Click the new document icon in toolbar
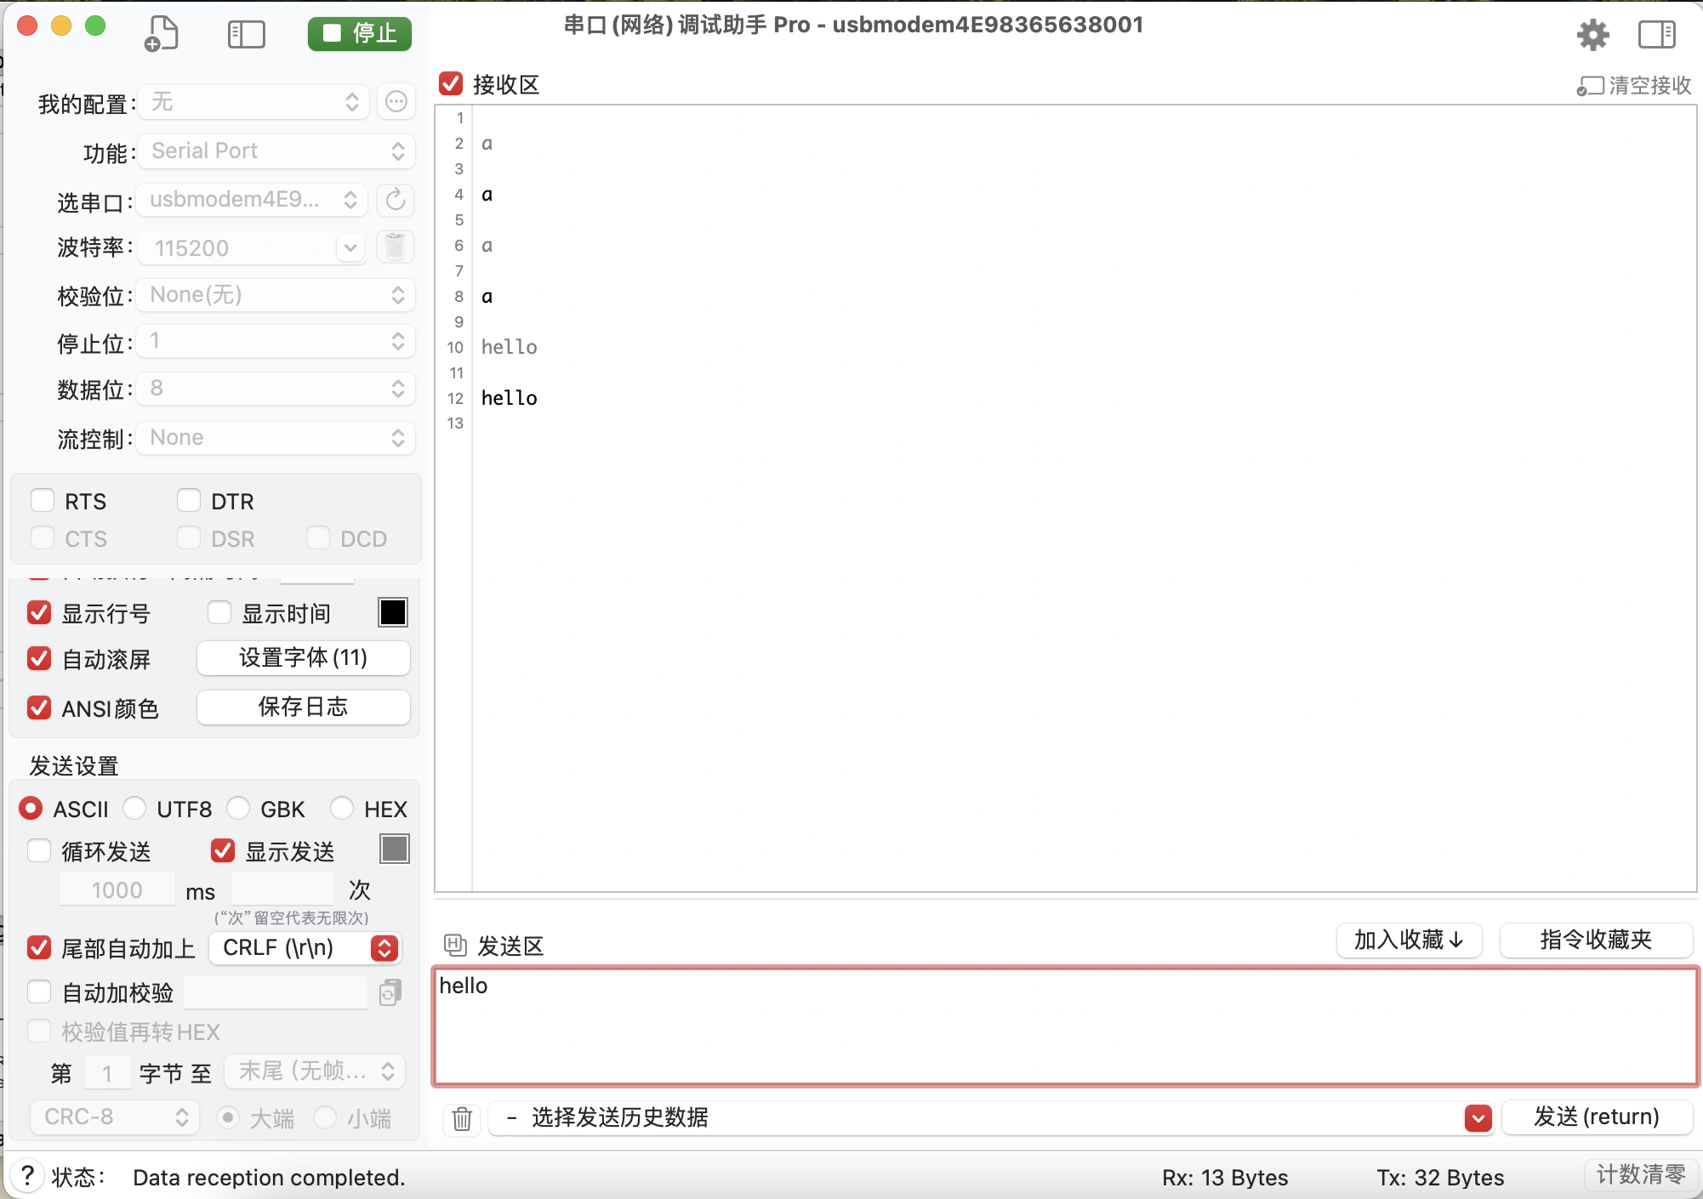The image size is (1703, 1199). [161, 33]
